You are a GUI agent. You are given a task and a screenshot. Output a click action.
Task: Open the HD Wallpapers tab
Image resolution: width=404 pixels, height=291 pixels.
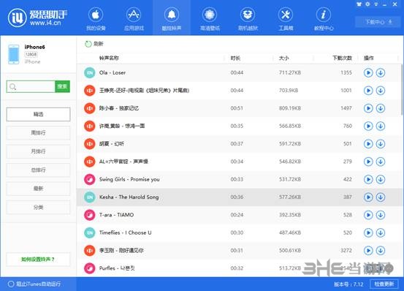click(x=210, y=18)
